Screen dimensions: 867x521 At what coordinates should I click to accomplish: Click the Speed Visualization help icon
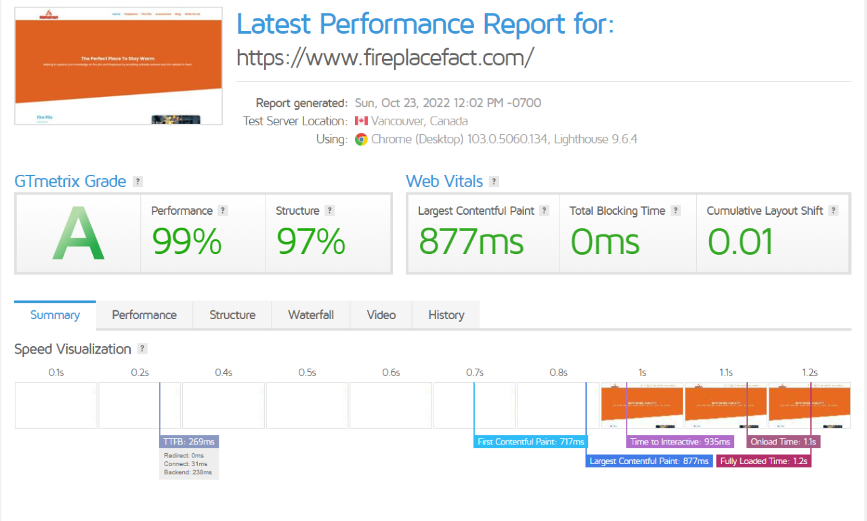(x=142, y=349)
